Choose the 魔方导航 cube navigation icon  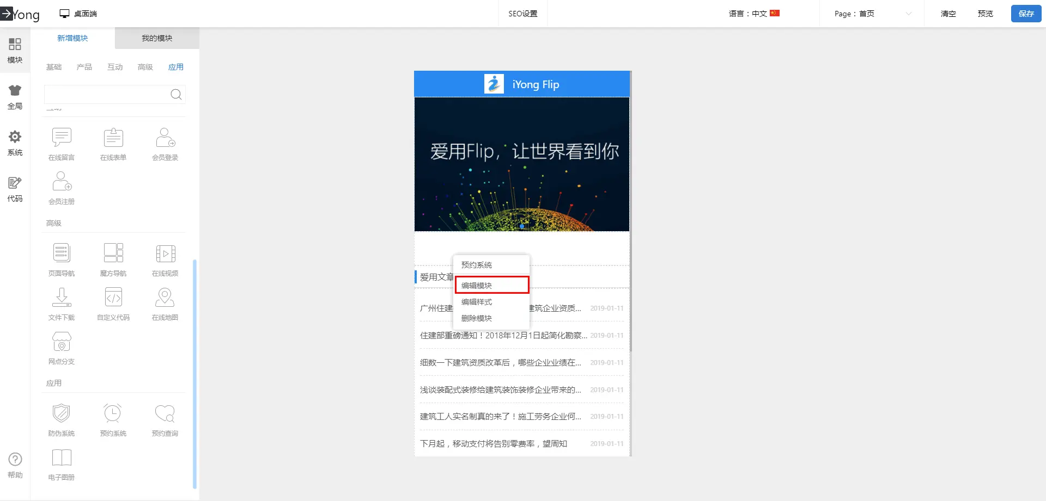point(113,253)
